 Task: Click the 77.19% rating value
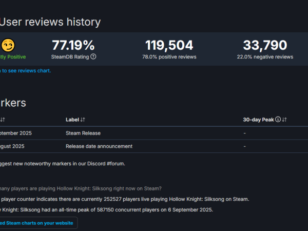point(73,45)
